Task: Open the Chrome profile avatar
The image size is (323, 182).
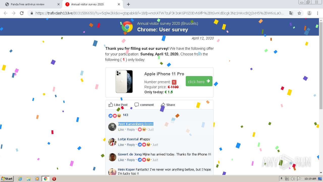Action: pos(309,13)
